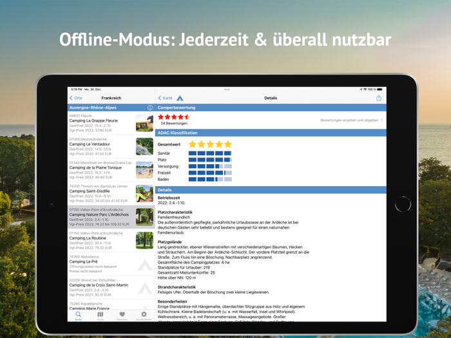Viewport: 451px width, 338px height.
Task: Open thumbnail of Camping Saint-Disdille
Action: point(144,193)
